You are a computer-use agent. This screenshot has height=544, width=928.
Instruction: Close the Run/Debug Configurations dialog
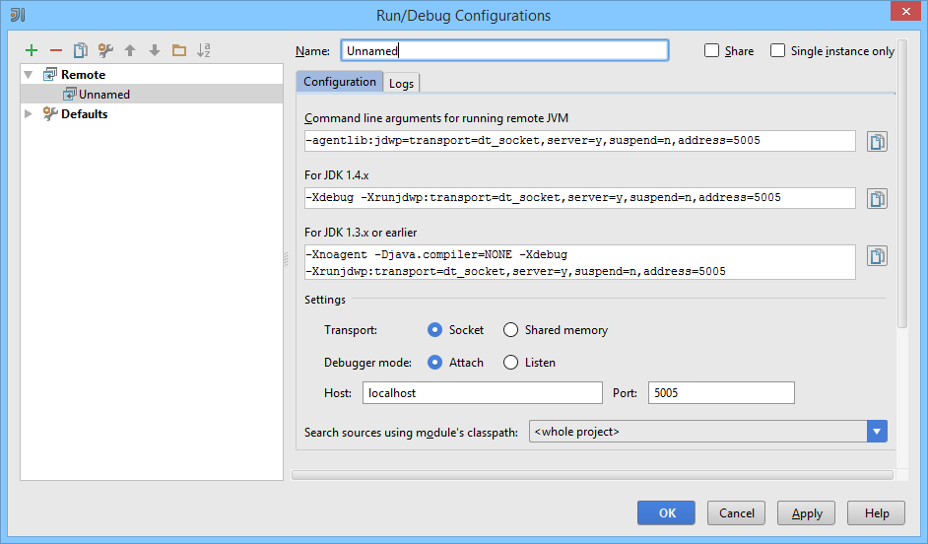(905, 11)
